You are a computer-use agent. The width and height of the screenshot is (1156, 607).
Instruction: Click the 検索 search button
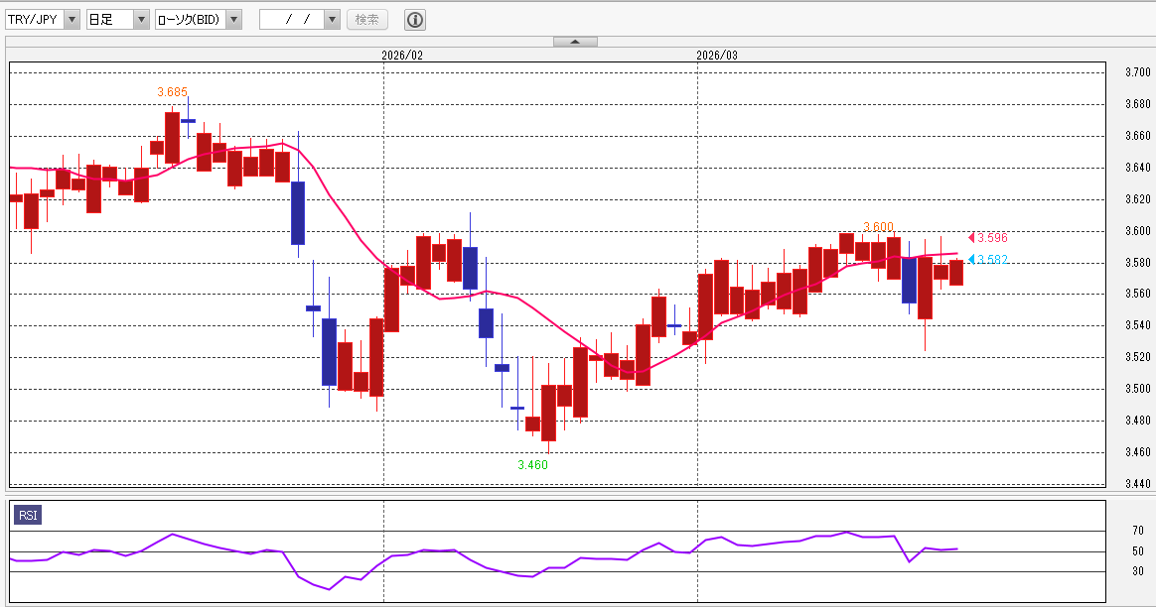pos(367,20)
